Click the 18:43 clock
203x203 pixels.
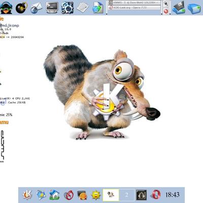173,195
